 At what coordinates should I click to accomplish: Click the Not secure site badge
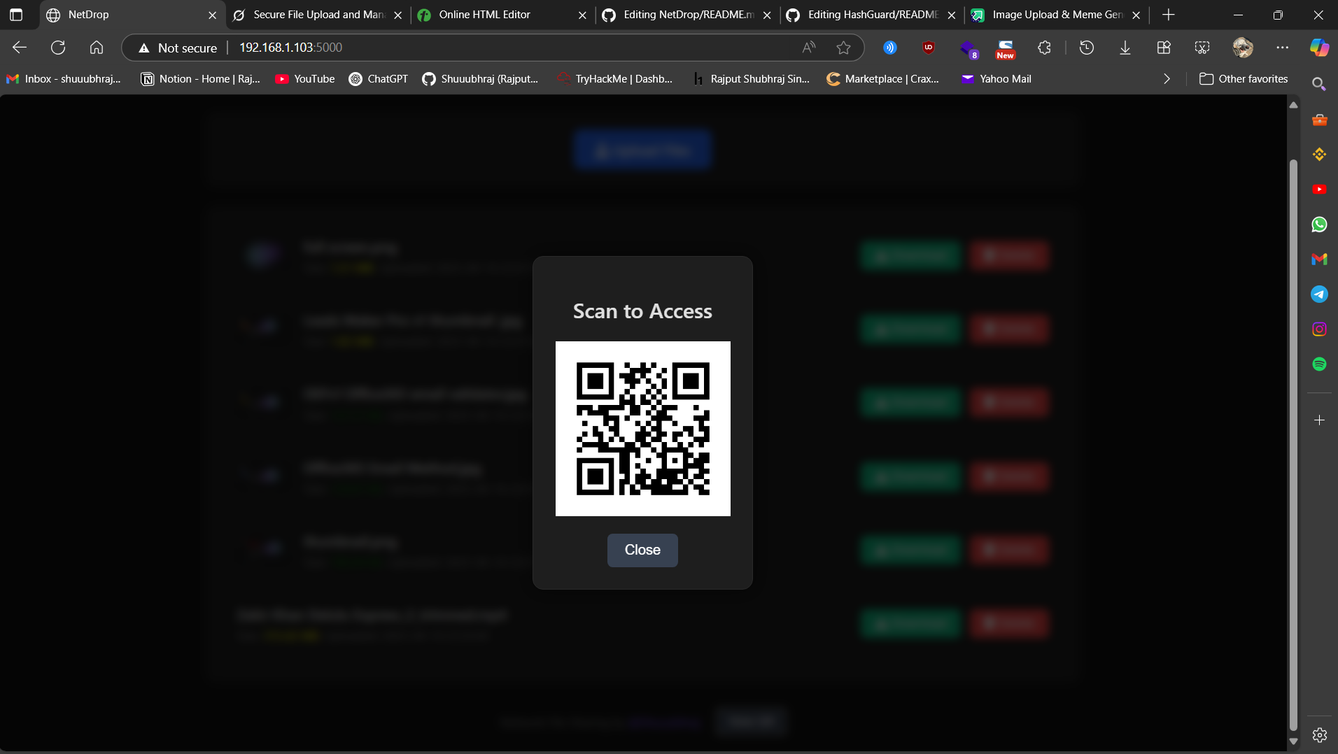click(176, 48)
